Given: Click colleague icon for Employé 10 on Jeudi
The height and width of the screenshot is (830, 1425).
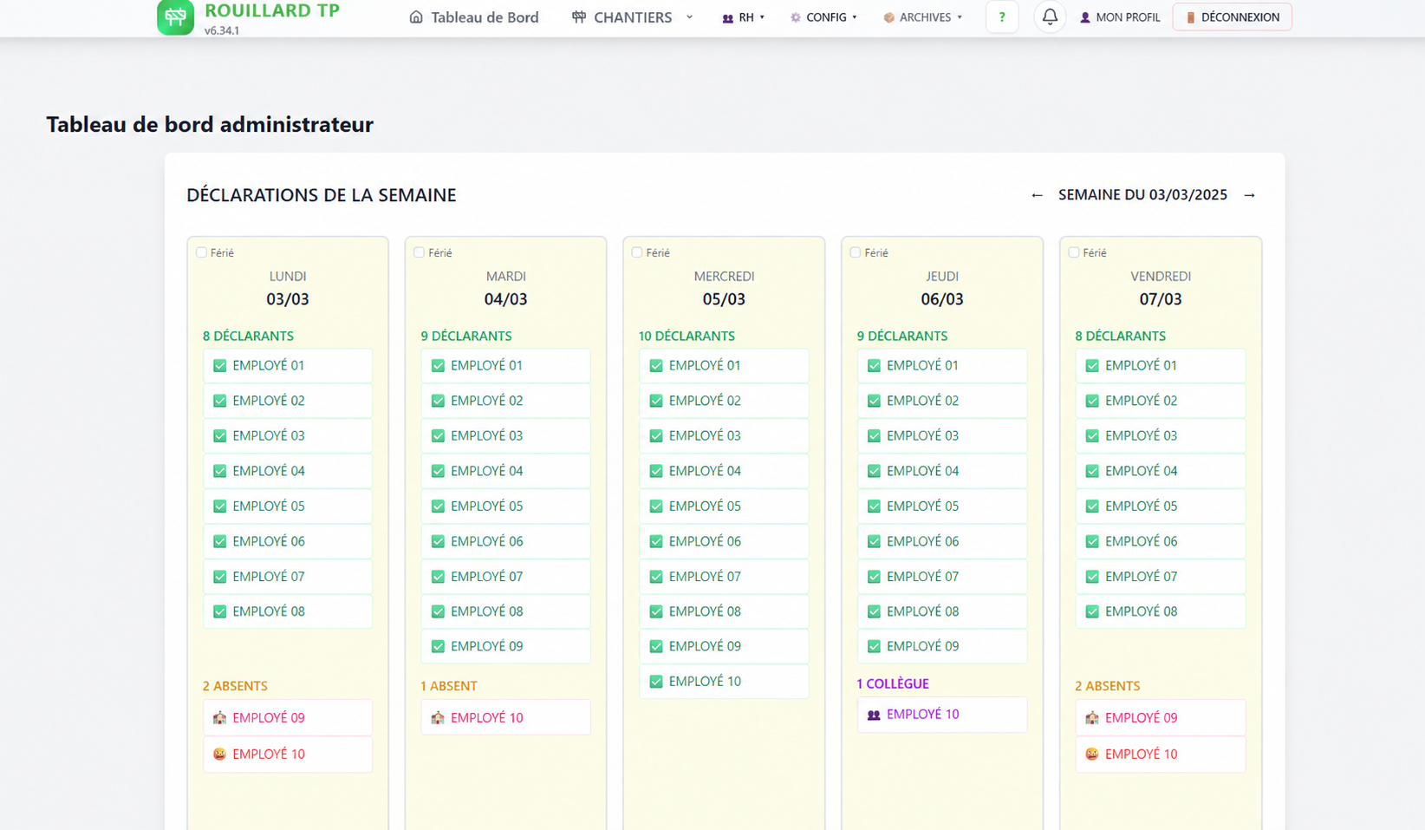Looking at the screenshot, I should point(874,715).
